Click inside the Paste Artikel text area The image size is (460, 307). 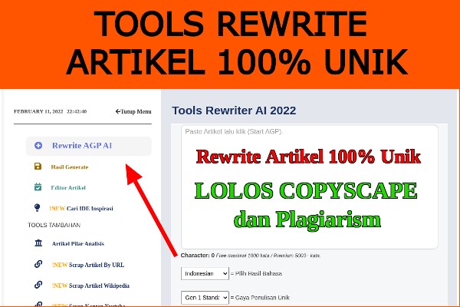pos(310,187)
